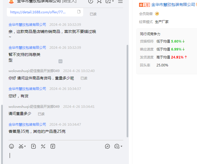Click the add contact icon in header
197x164 pixels.
[x=99, y=1]
